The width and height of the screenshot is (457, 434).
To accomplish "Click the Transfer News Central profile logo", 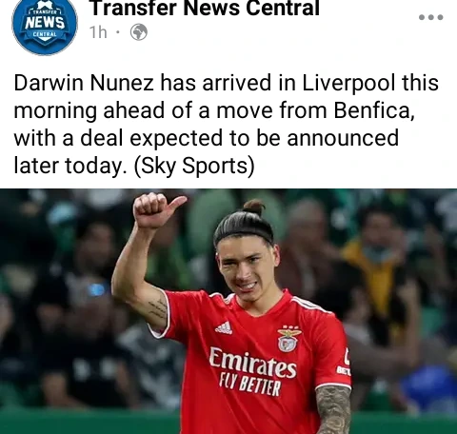I will coord(45,26).
